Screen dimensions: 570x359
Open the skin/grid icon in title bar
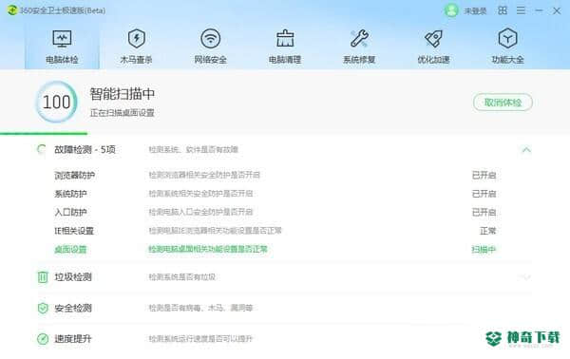coord(503,10)
